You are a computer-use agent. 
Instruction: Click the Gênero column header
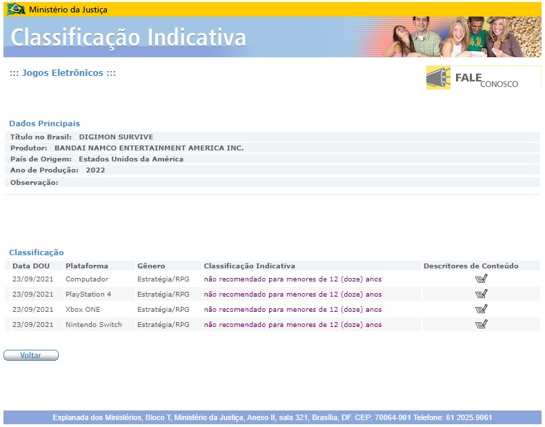tap(151, 266)
